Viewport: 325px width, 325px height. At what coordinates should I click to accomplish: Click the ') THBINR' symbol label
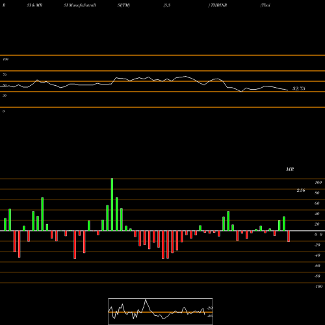point(218,5)
